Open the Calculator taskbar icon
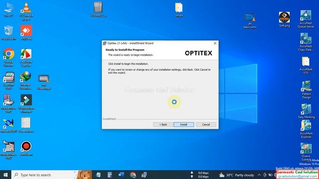The image size is (319, 179). point(110,175)
